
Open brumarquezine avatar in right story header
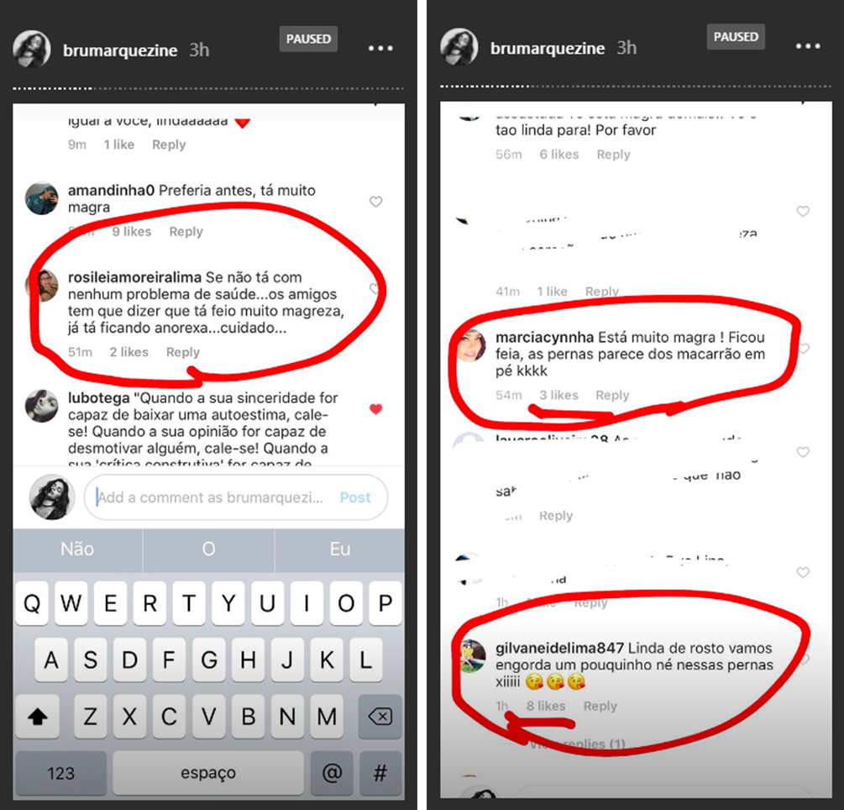coord(459,47)
